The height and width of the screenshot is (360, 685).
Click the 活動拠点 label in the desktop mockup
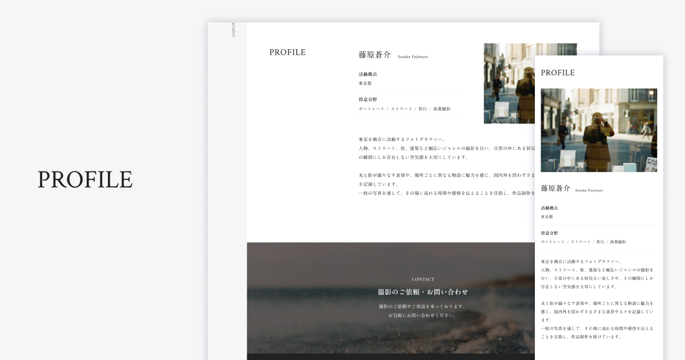(x=368, y=74)
